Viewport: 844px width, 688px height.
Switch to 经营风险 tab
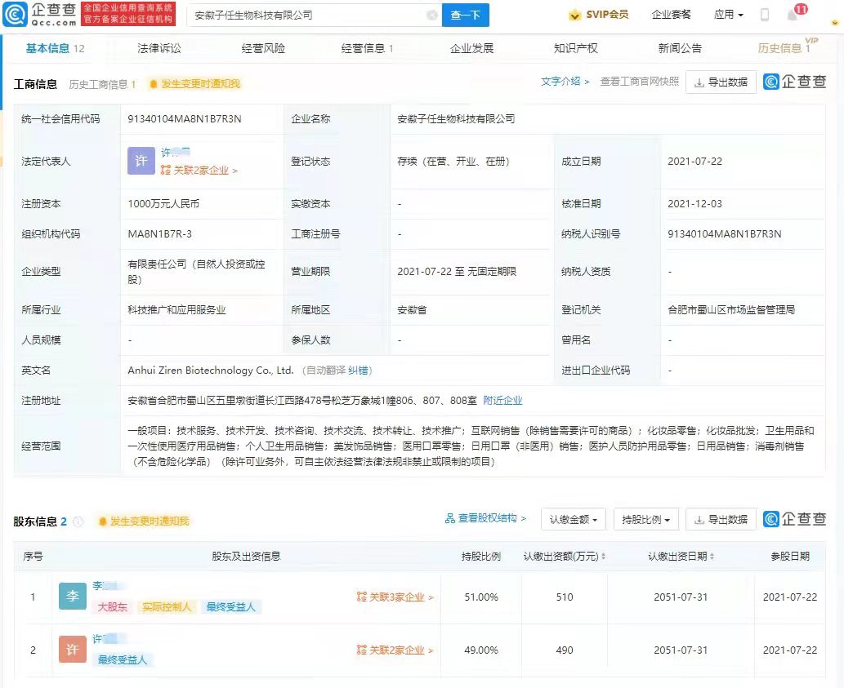pyautogui.click(x=263, y=48)
